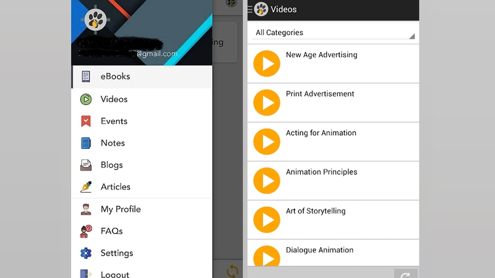Tap the Logout door icon
Viewport: 495px width, 278px height.
[x=86, y=274]
